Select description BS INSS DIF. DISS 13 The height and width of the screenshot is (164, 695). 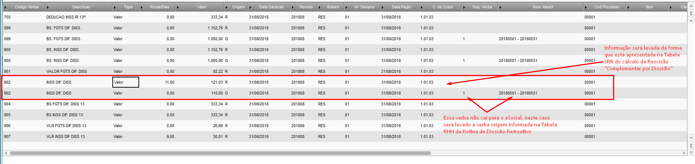coord(64,115)
